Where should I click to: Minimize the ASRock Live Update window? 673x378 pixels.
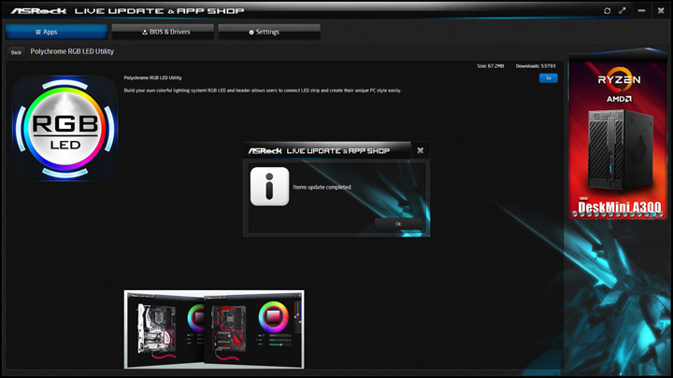pos(641,10)
